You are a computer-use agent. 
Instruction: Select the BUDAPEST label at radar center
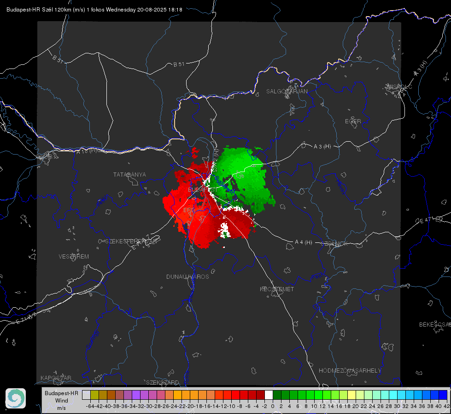coord(203,190)
